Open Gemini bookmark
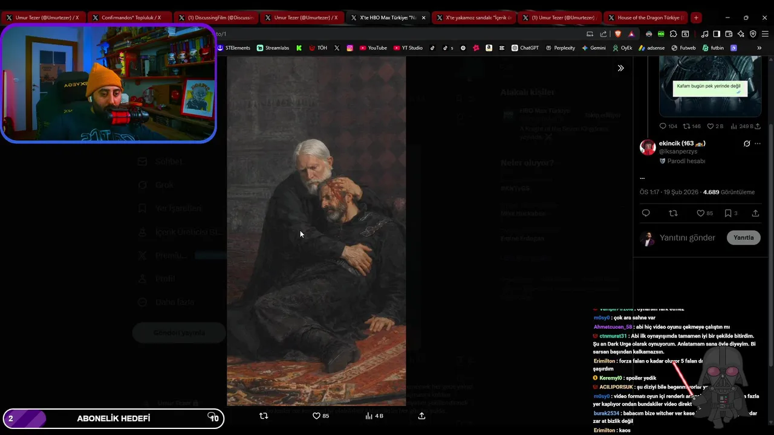This screenshot has width=774, height=435. [x=593, y=48]
